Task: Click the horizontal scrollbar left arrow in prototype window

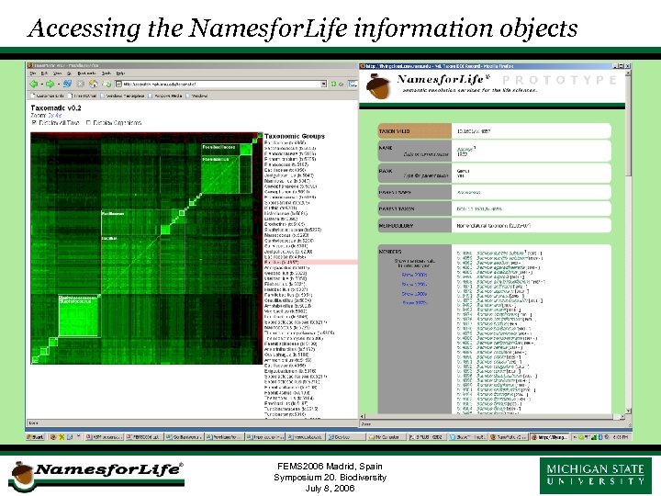Action: (363, 417)
